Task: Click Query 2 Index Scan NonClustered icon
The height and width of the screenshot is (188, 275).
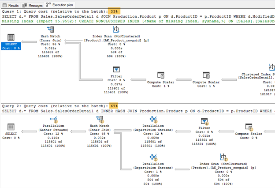Action: coord(224,157)
